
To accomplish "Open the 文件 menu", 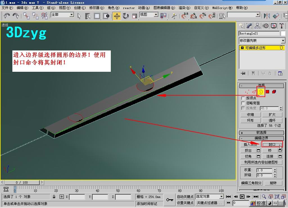I will point(7,8).
